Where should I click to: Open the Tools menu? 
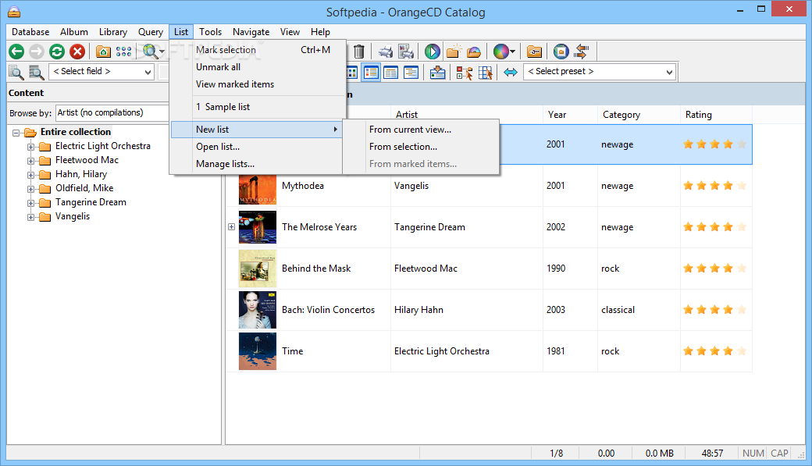point(210,31)
